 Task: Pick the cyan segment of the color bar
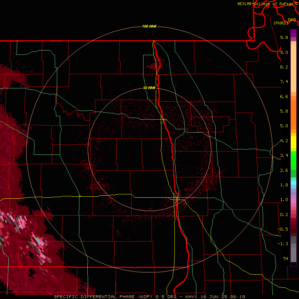tap(293, 183)
